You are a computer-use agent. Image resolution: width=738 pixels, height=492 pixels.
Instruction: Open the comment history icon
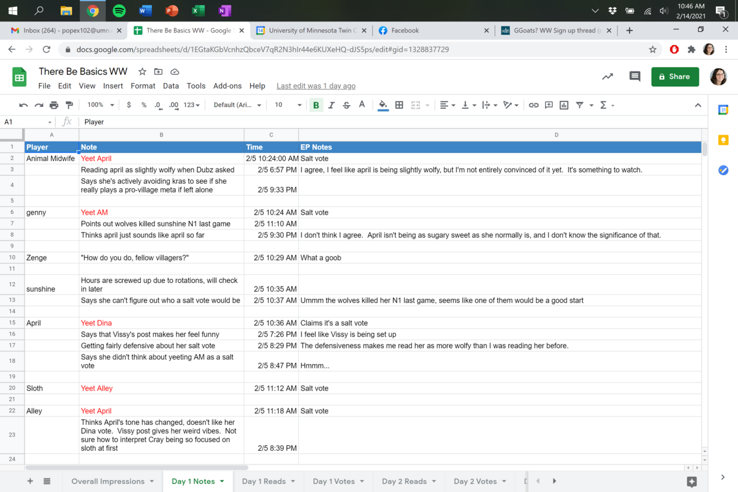(635, 76)
